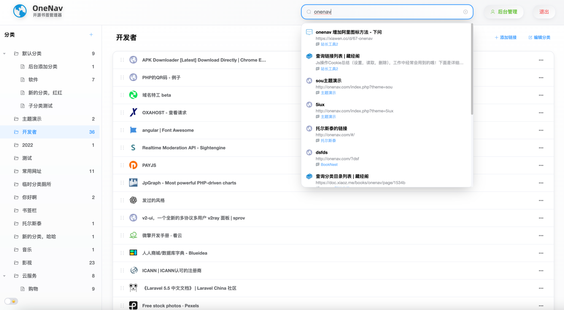
Task: Click 添加链接 to add a link
Action: (505, 38)
